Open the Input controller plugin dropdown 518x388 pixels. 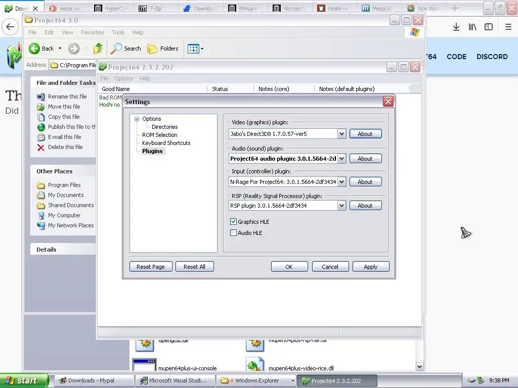tap(341, 182)
